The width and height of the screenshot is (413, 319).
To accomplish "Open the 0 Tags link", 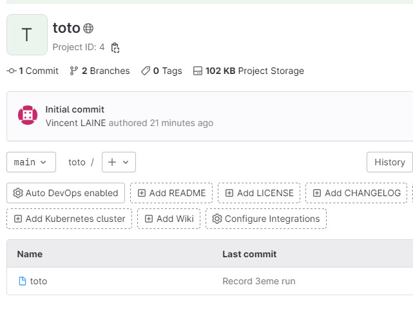I will pyautogui.click(x=168, y=71).
